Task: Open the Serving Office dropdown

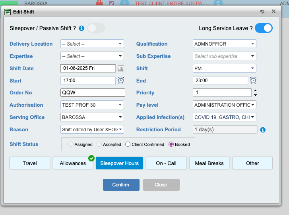Action: (x=92, y=117)
